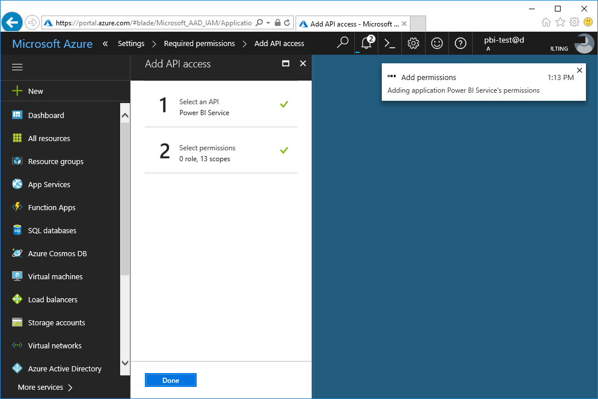The image size is (598, 399).
Task: Click the browser forward arrow button
Action: point(32,22)
